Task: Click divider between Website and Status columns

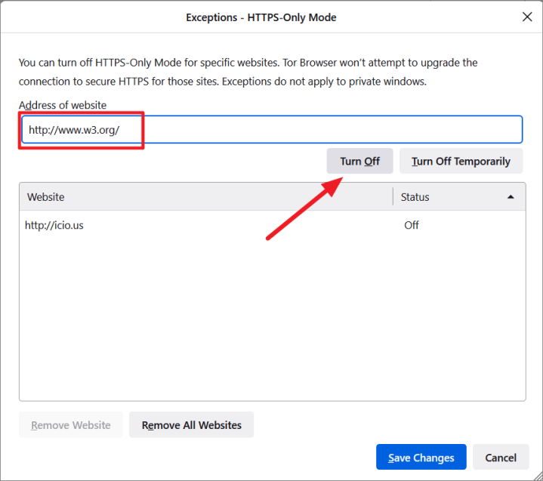Action: (393, 197)
